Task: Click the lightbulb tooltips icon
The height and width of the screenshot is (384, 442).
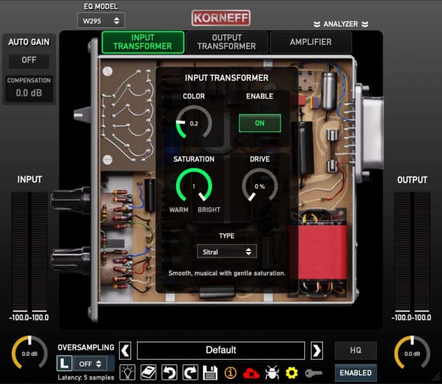Action: (127, 373)
